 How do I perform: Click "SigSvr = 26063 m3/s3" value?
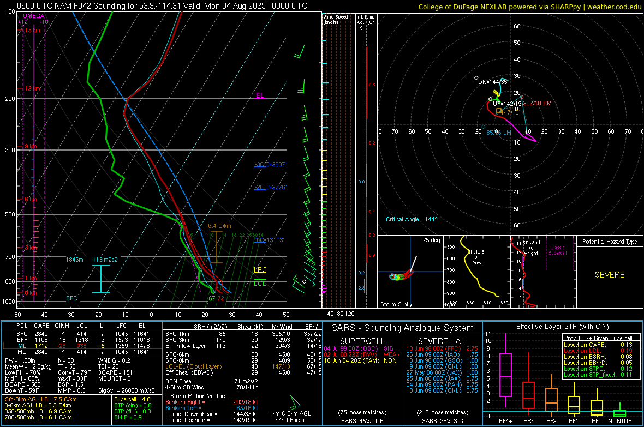[126, 390]
